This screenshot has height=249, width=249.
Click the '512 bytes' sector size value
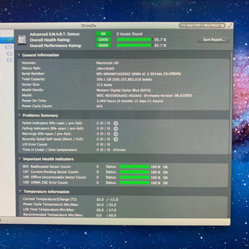coord(104,85)
